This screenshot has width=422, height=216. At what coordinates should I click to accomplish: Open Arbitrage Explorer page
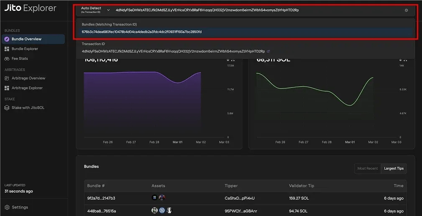27,88
